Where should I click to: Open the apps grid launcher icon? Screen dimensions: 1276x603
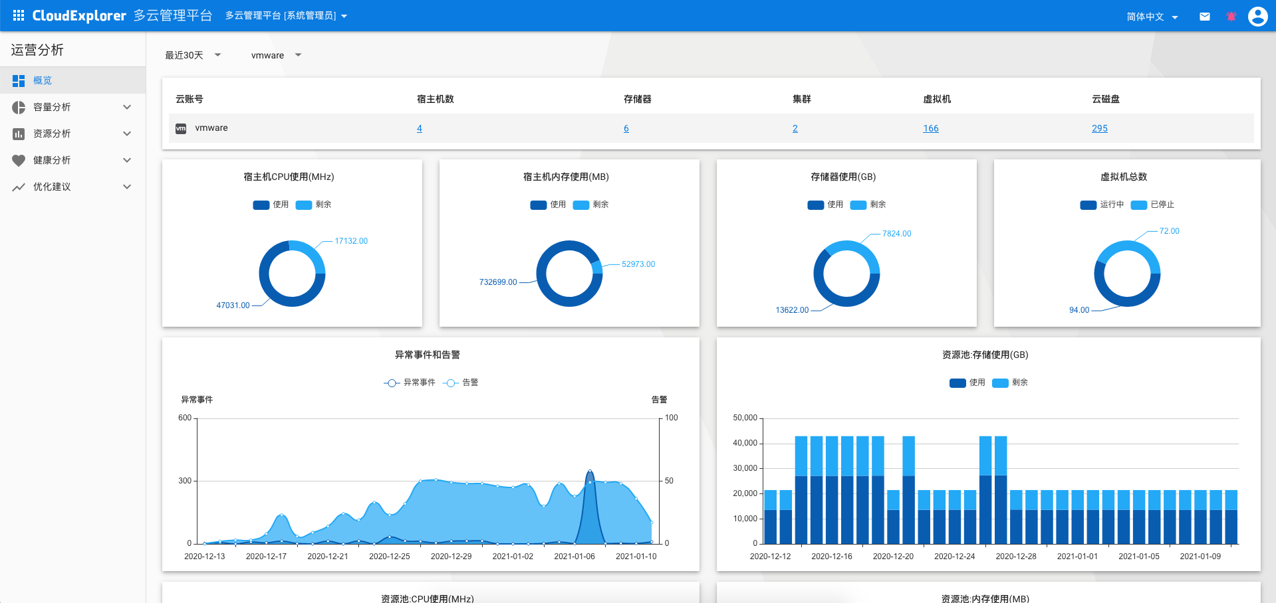click(x=18, y=15)
